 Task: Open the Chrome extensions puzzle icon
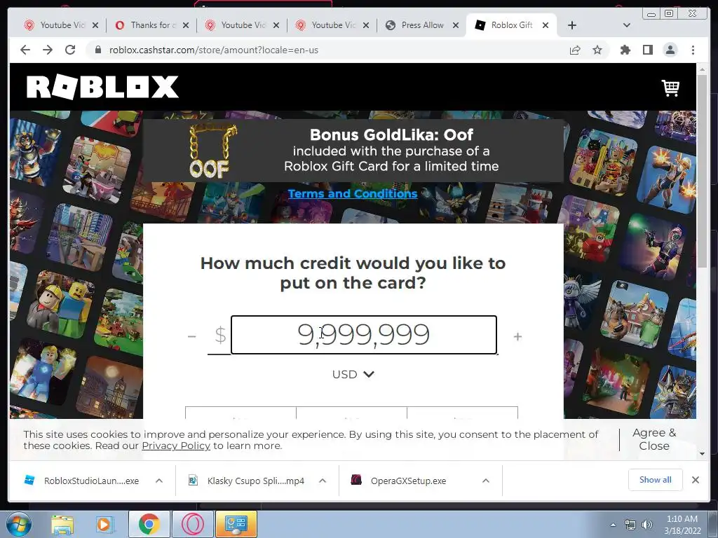click(625, 50)
